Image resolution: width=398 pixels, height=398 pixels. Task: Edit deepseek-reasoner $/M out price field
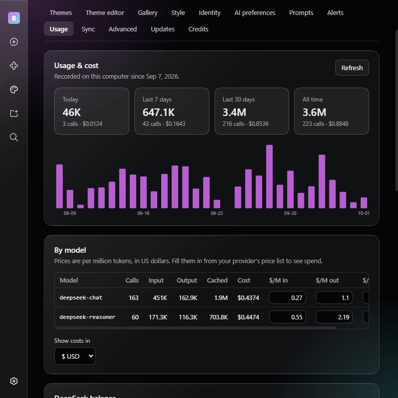[x=334, y=317]
